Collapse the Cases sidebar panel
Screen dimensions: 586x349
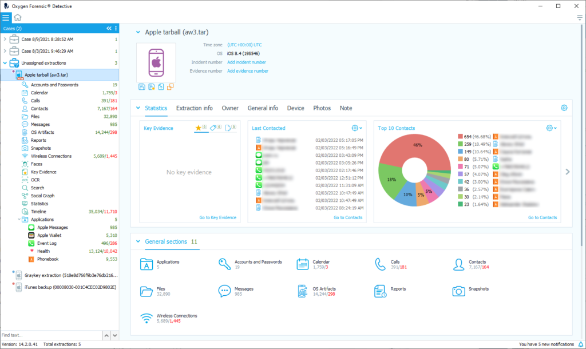(109, 29)
